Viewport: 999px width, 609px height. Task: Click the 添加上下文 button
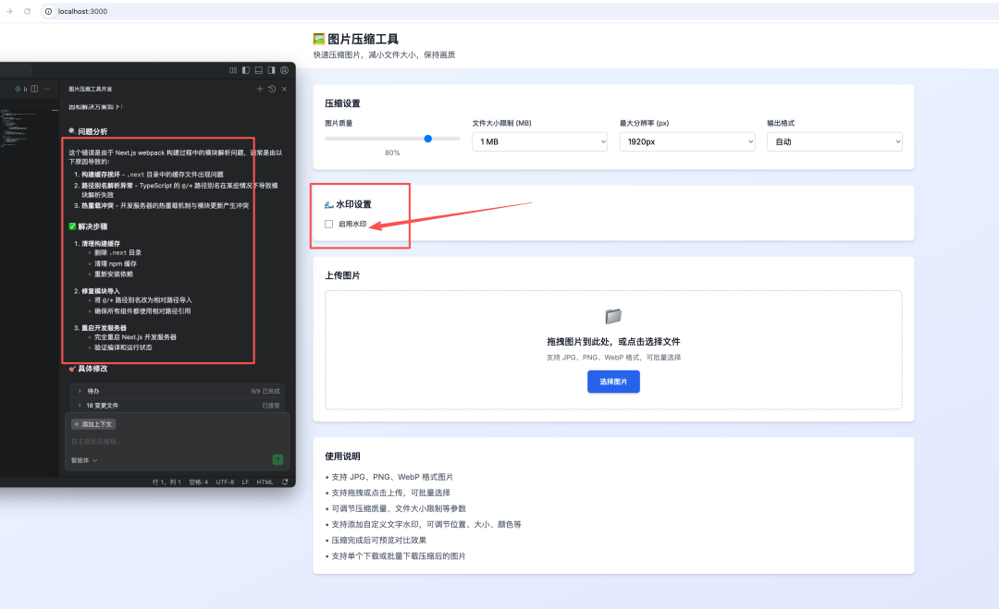[93, 424]
